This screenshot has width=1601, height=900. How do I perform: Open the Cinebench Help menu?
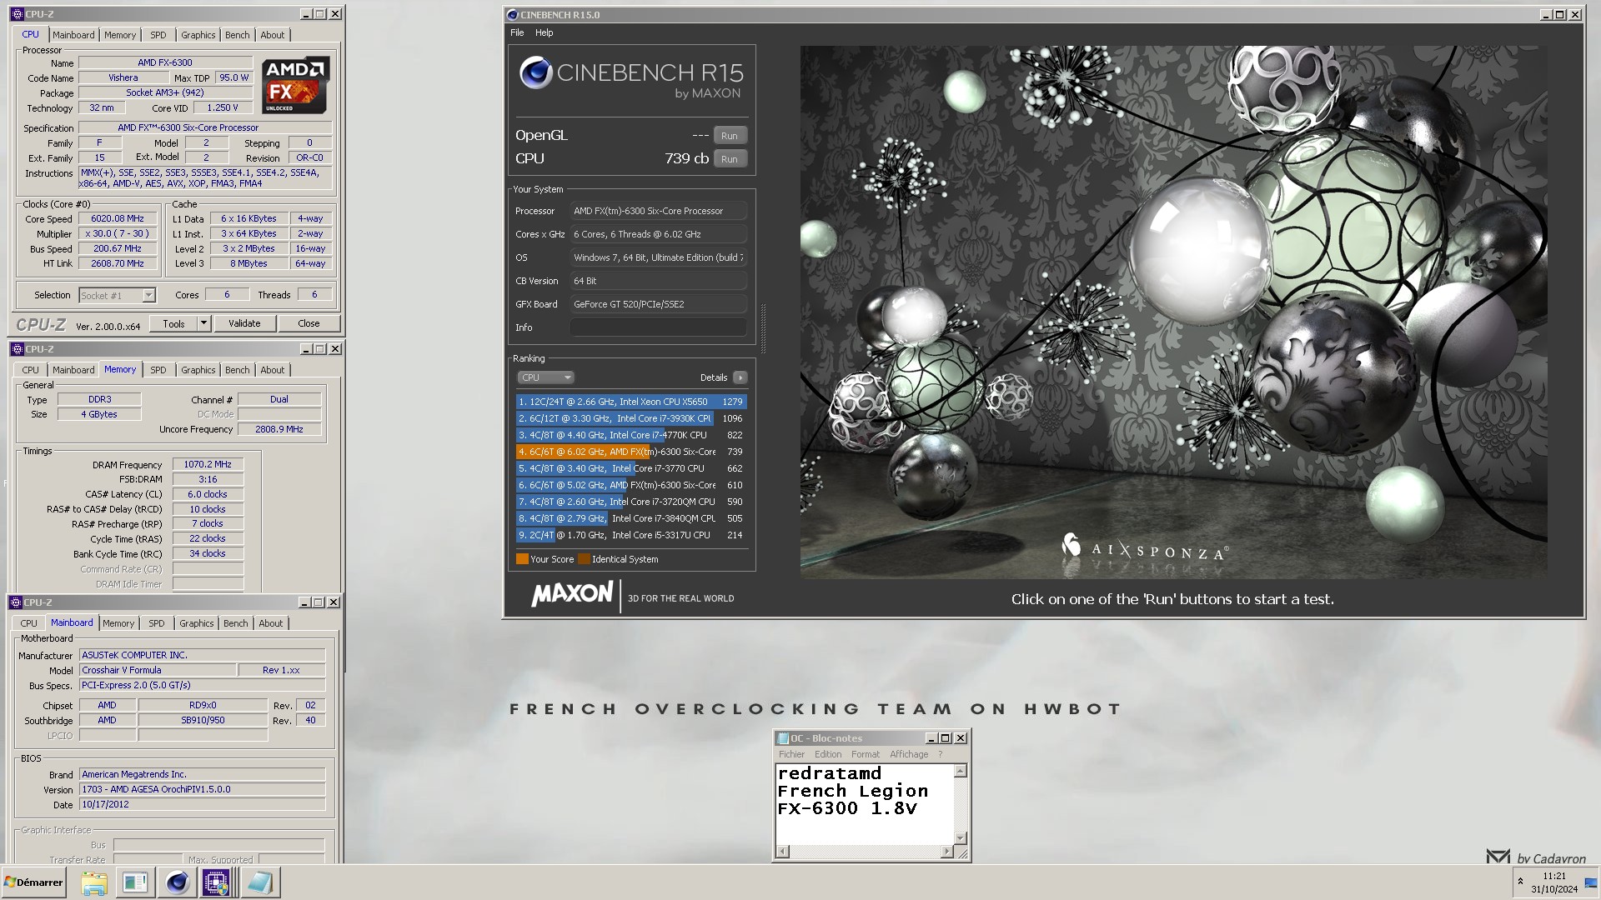pyautogui.click(x=544, y=32)
